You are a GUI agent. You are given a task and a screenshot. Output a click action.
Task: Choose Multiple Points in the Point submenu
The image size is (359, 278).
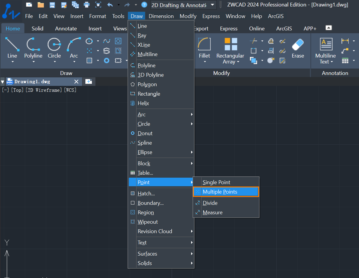click(226, 192)
